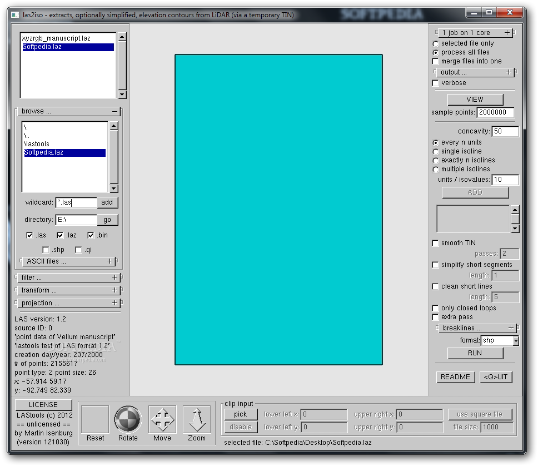
Task: Uncheck the .las file type checkbox
Action: [x=29, y=235]
